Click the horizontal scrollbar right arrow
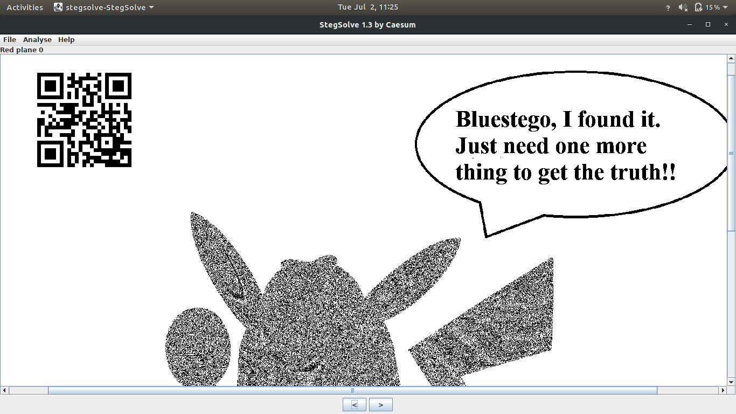 [723, 390]
